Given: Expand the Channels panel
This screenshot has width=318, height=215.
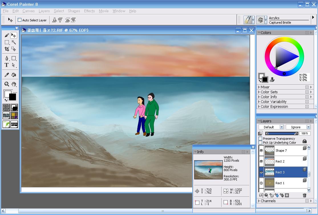Looking at the screenshot, I should pyautogui.click(x=268, y=201).
